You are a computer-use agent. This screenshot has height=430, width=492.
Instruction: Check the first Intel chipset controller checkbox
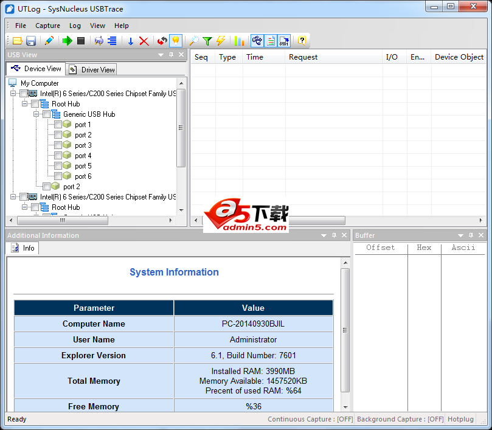click(x=23, y=94)
